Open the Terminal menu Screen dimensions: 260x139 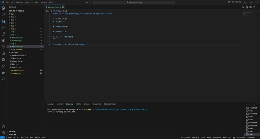pos(44,2)
